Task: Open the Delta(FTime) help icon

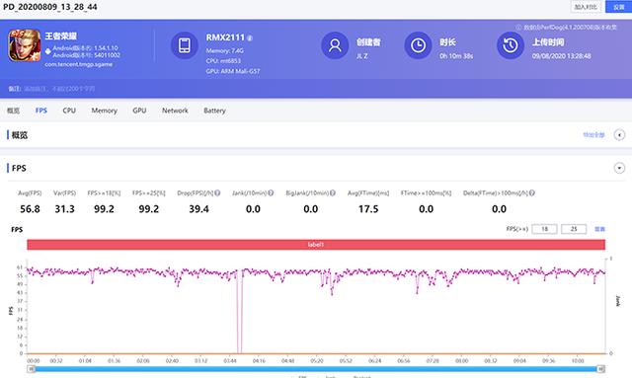Action: [x=532, y=193]
